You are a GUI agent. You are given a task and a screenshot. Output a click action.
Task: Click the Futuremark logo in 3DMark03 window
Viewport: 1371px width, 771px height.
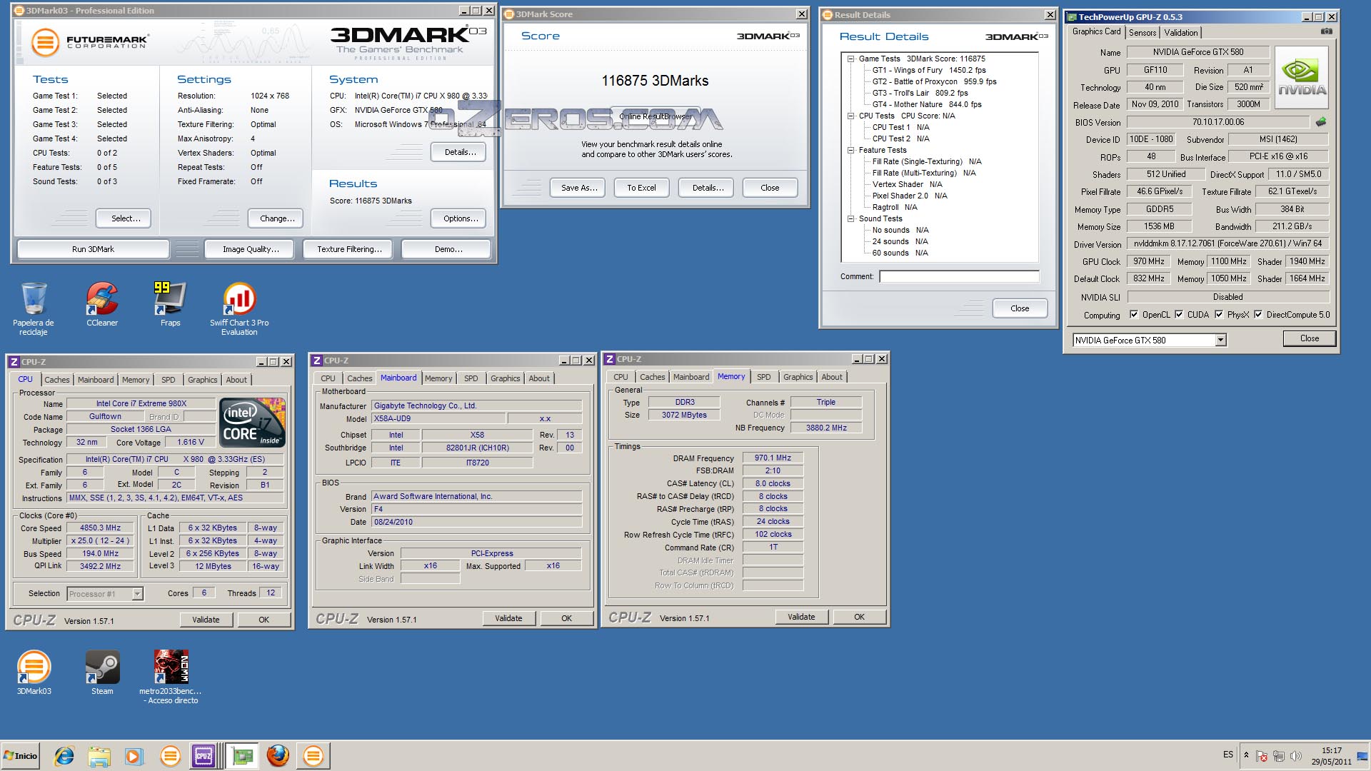(x=90, y=42)
